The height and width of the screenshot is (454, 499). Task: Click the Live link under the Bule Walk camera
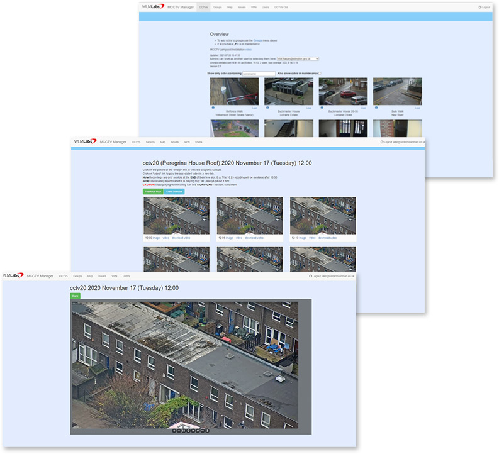point(417,108)
